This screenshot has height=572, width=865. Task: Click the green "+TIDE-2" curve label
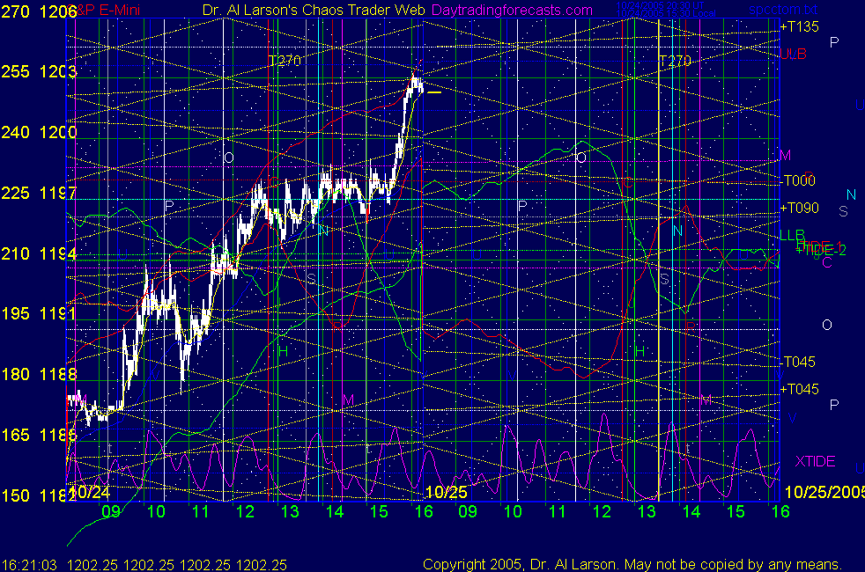820,251
